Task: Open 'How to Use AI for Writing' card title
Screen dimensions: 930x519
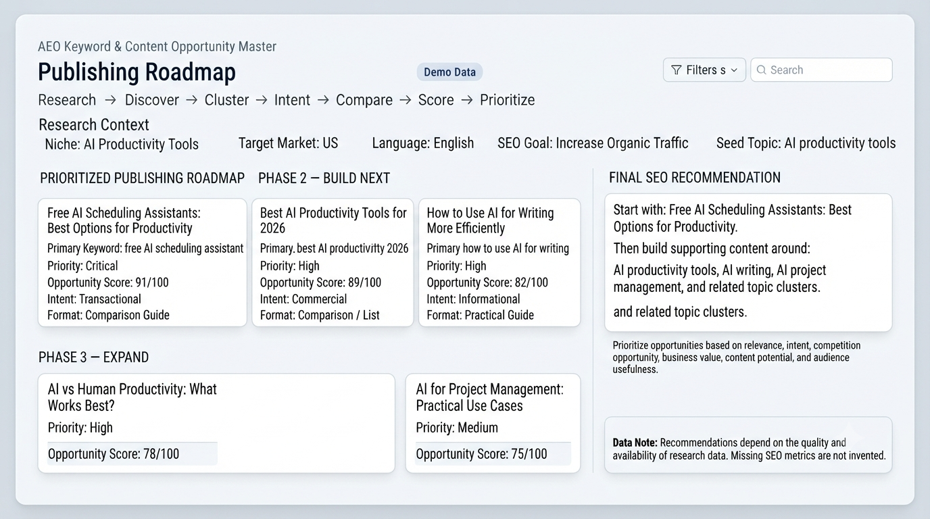Action: pyautogui.click(x=490, y=220)
